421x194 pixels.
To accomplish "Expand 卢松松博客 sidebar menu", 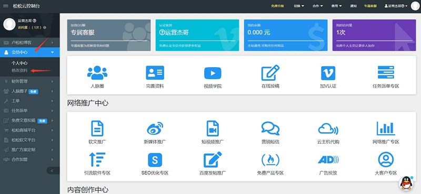I will coord(30,42).
